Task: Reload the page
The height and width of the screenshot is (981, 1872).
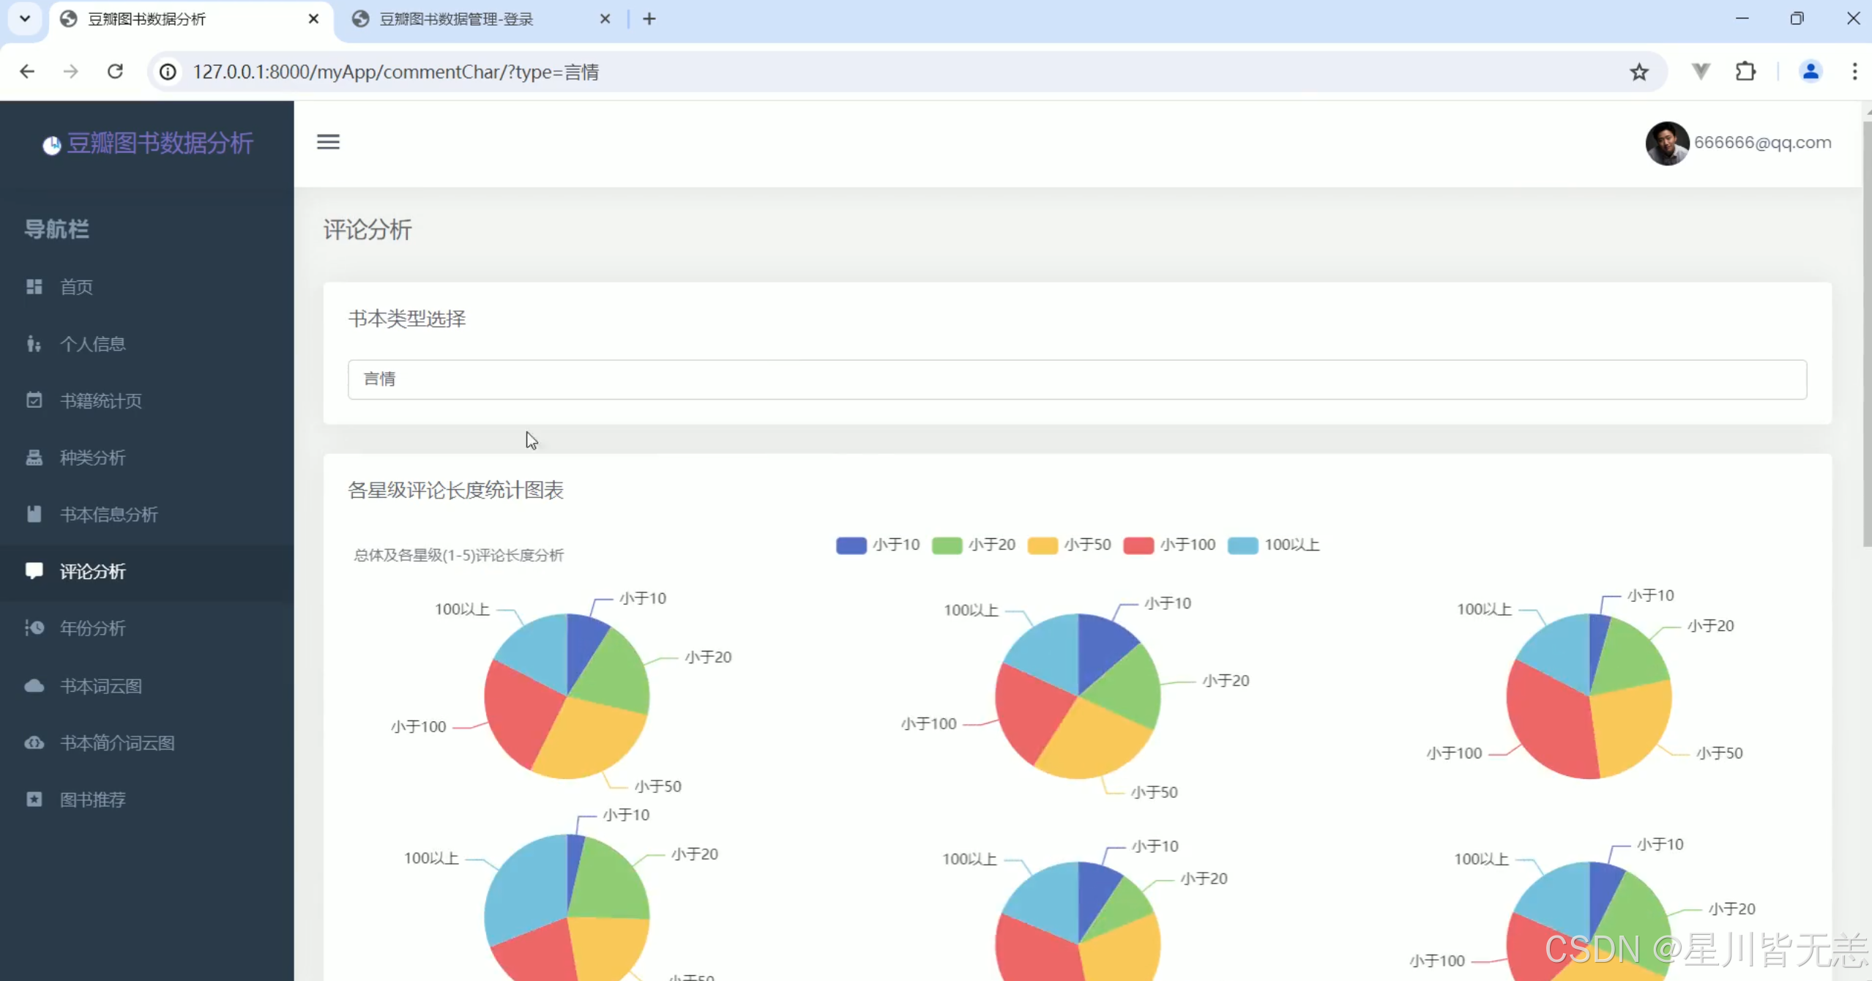Action: (x=115, y=72)
